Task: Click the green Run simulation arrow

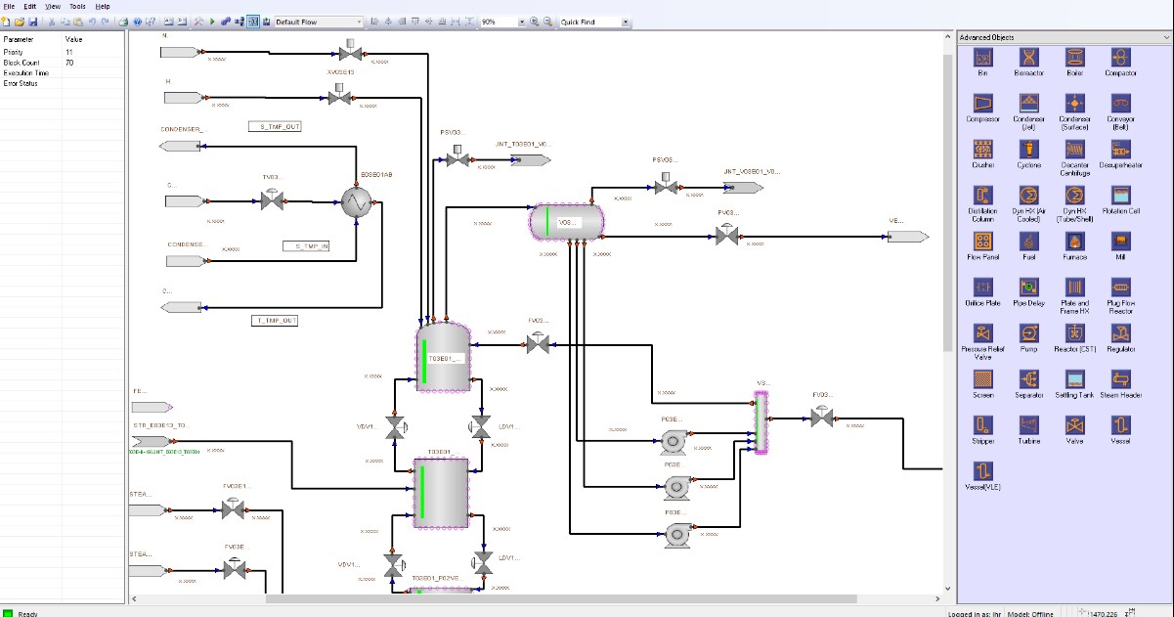Action: (212, 22)
